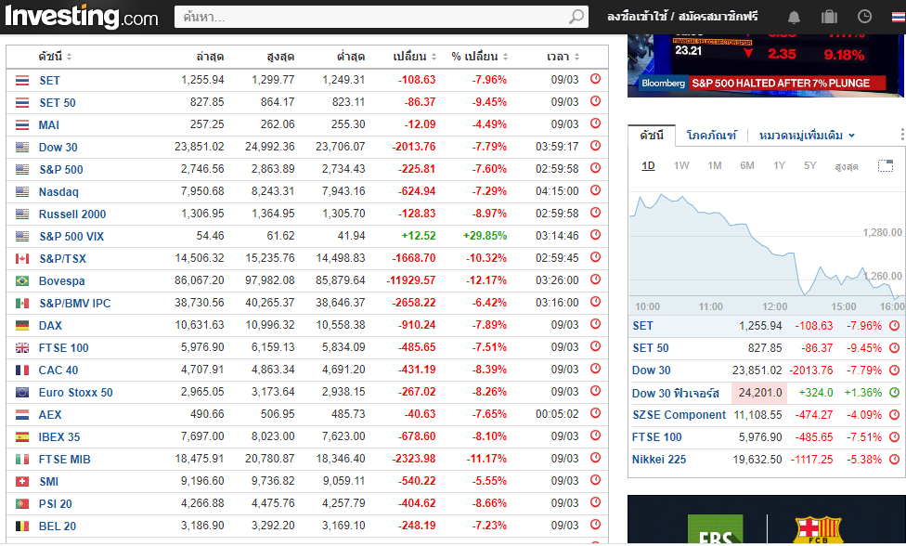
Task: Select the 1M chart range
Action: tap(714, 166)
